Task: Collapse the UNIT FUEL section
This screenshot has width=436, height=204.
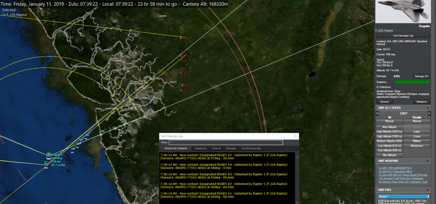Action: click(427, 190)
